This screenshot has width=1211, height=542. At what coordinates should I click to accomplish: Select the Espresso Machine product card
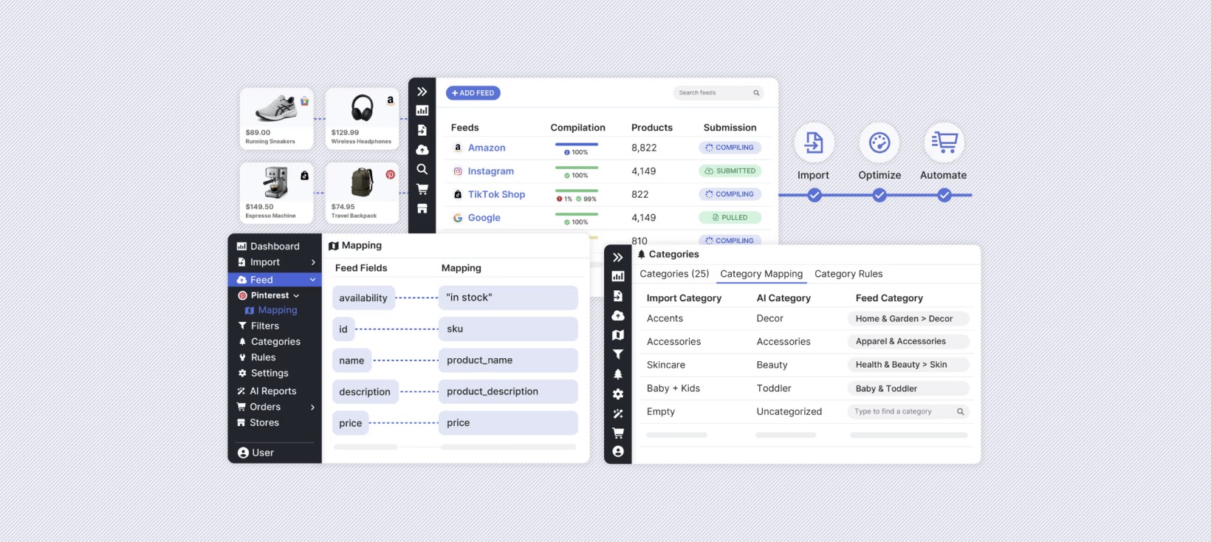pyautogui.click(x=276, y=193)
